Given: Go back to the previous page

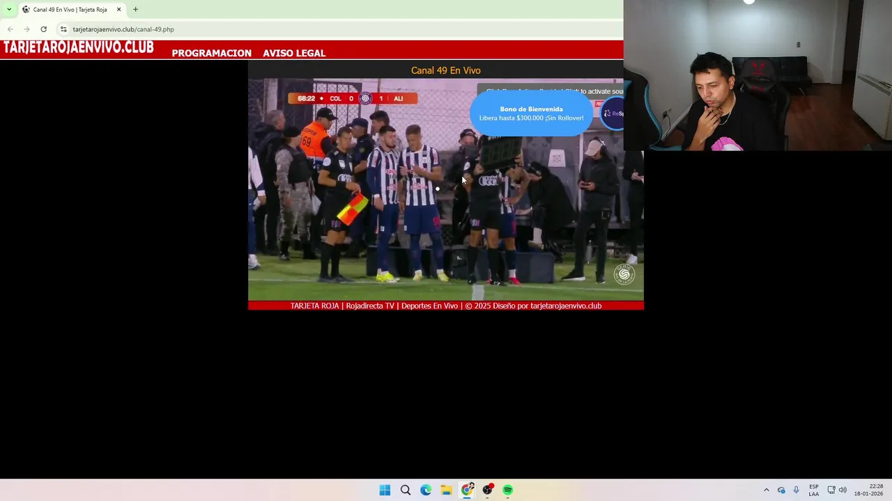Looking at the screenshot, I should [10, 29].
